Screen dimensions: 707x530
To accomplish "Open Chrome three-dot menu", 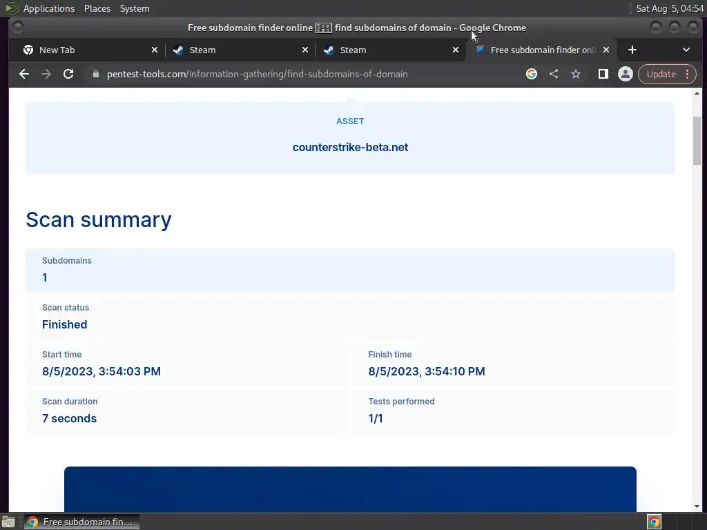I will point(687,74).
